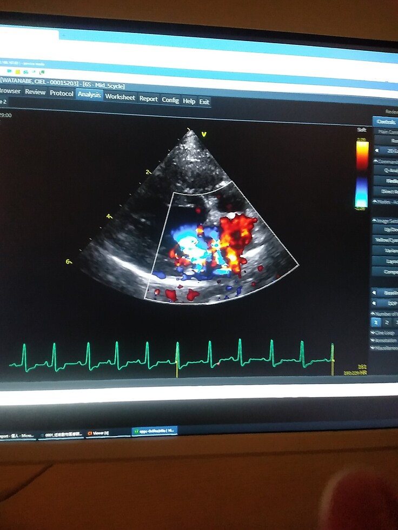Click the left arrow beside Baseline
Viewport: 398px width, 530px height.
click(x=375, y=292)
